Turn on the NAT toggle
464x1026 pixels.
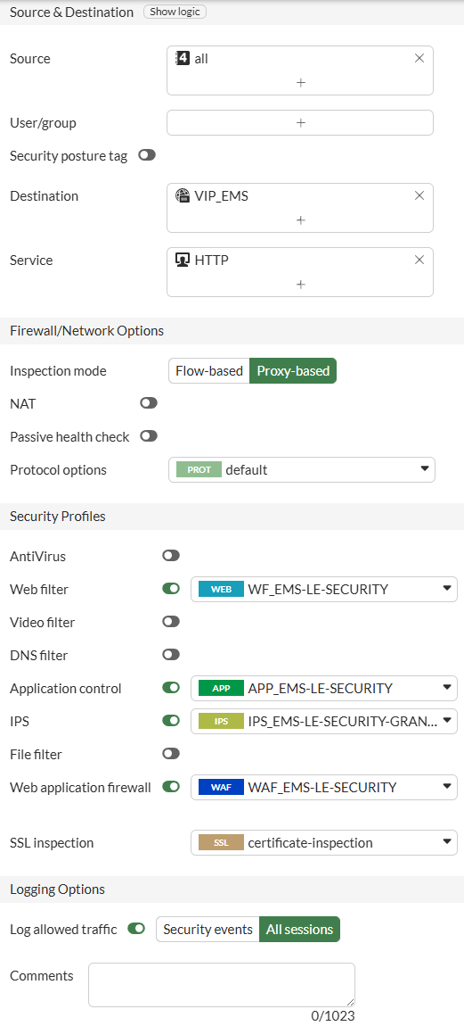click(149, 403)
